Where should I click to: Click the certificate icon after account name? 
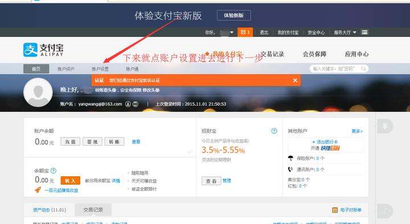pyautogui.click(x=135, y=104)
